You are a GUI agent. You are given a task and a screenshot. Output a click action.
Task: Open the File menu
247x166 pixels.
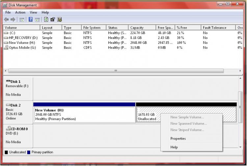[x=8, y=12]
